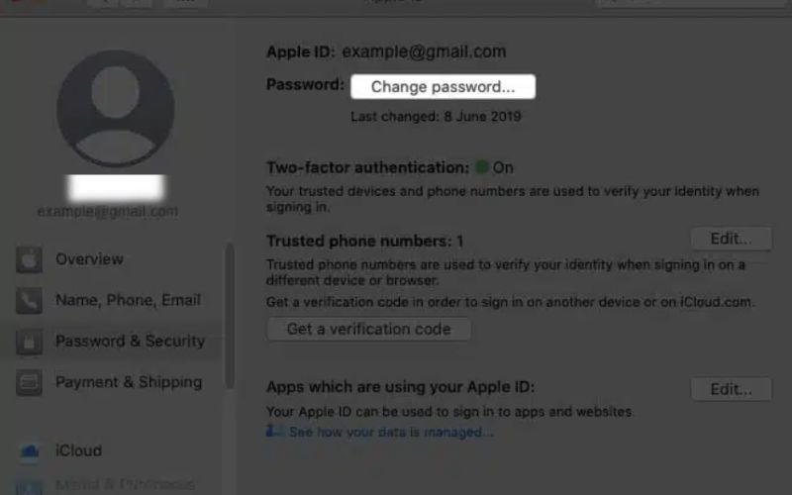Click the lock icon for Password & Security
This screenshot has height=495, width=792.
29,342
